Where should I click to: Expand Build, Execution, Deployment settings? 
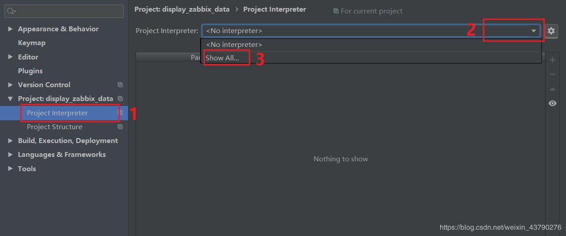(x=10, y=141)
